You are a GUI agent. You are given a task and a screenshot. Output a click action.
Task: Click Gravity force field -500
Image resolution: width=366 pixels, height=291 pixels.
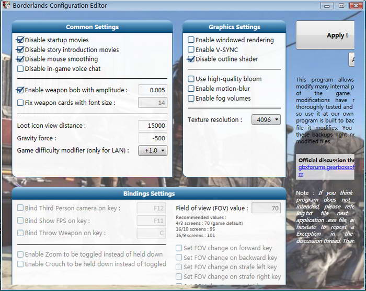pos(153,138)
